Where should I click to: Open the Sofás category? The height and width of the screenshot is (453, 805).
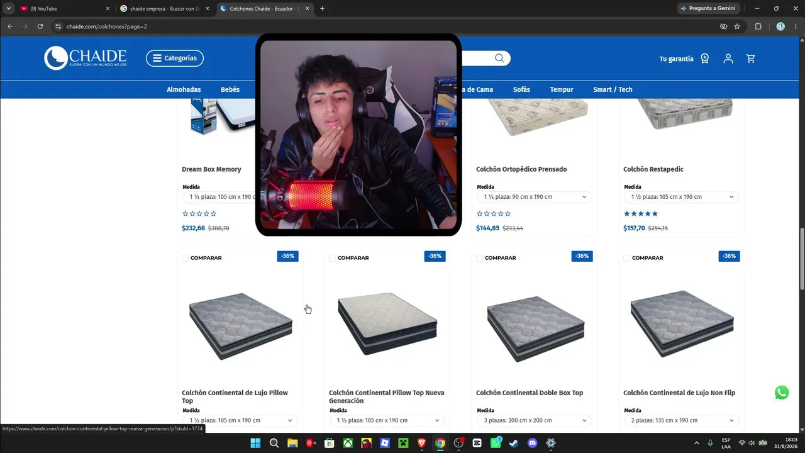click(521, 89)
